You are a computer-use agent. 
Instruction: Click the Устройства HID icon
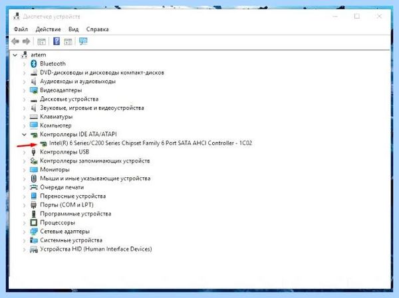(34, 250)
